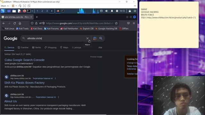
Task: Switch to Gambar results tab
Action: point(23,48)
